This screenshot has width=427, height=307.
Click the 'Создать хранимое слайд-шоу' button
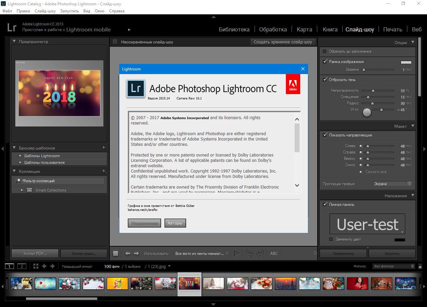point(283,42)
